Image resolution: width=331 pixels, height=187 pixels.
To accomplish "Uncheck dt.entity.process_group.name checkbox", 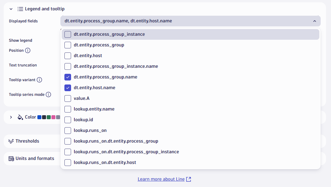I will point(68,77).
